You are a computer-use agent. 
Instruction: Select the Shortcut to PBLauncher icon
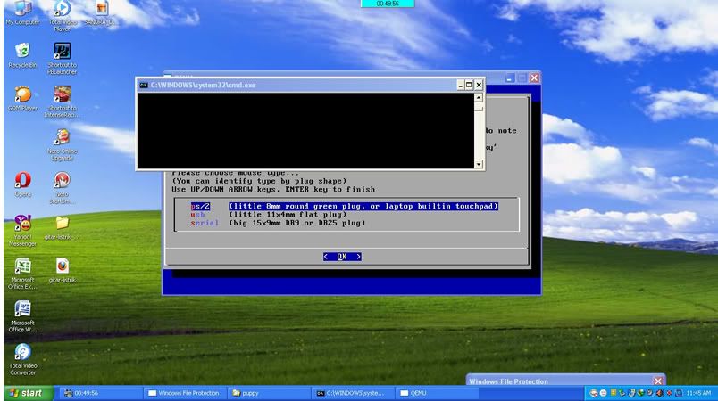click(62, 58)
